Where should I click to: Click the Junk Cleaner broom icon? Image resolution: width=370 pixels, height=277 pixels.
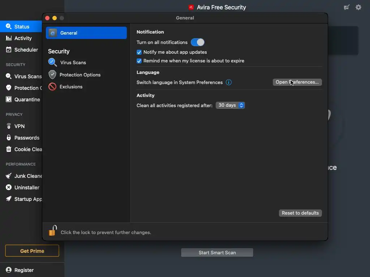pyautogui.click(x=9, y=176)
